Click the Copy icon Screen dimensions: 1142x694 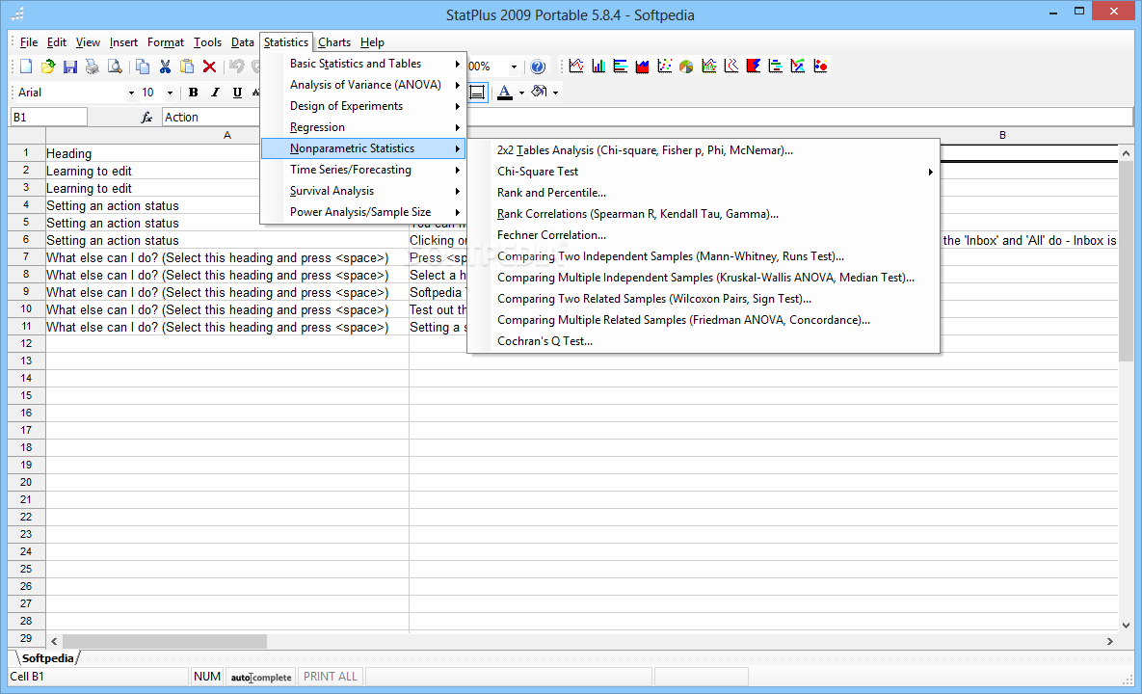click(x=143, y=67)
